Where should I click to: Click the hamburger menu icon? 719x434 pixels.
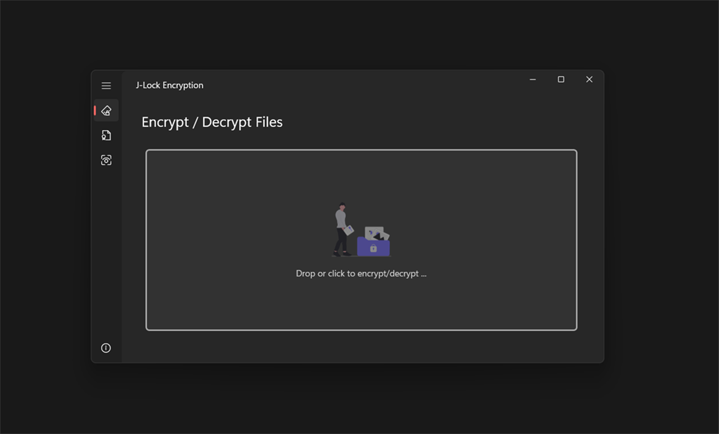pyautogui.click(x=106, y=85)
